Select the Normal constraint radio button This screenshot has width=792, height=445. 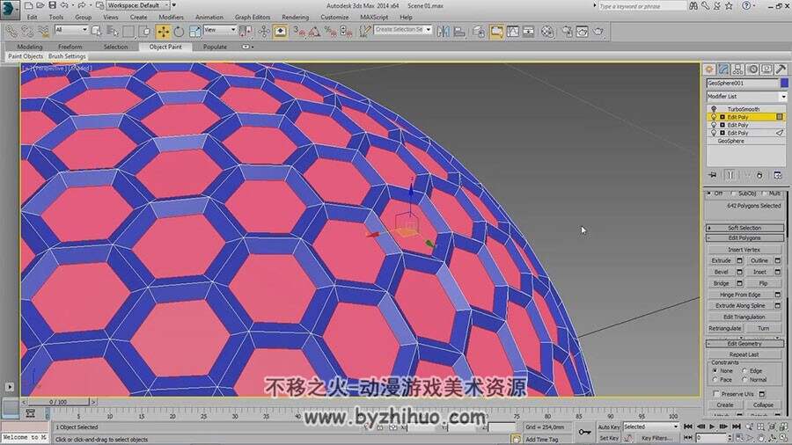744,379
